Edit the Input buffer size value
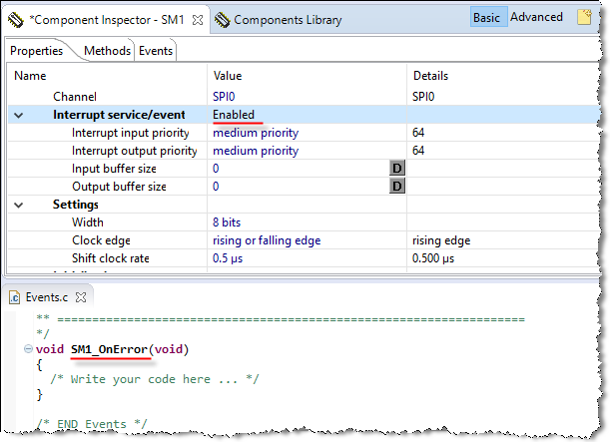Viewport: 610px width, 442px height. [216, 169]
